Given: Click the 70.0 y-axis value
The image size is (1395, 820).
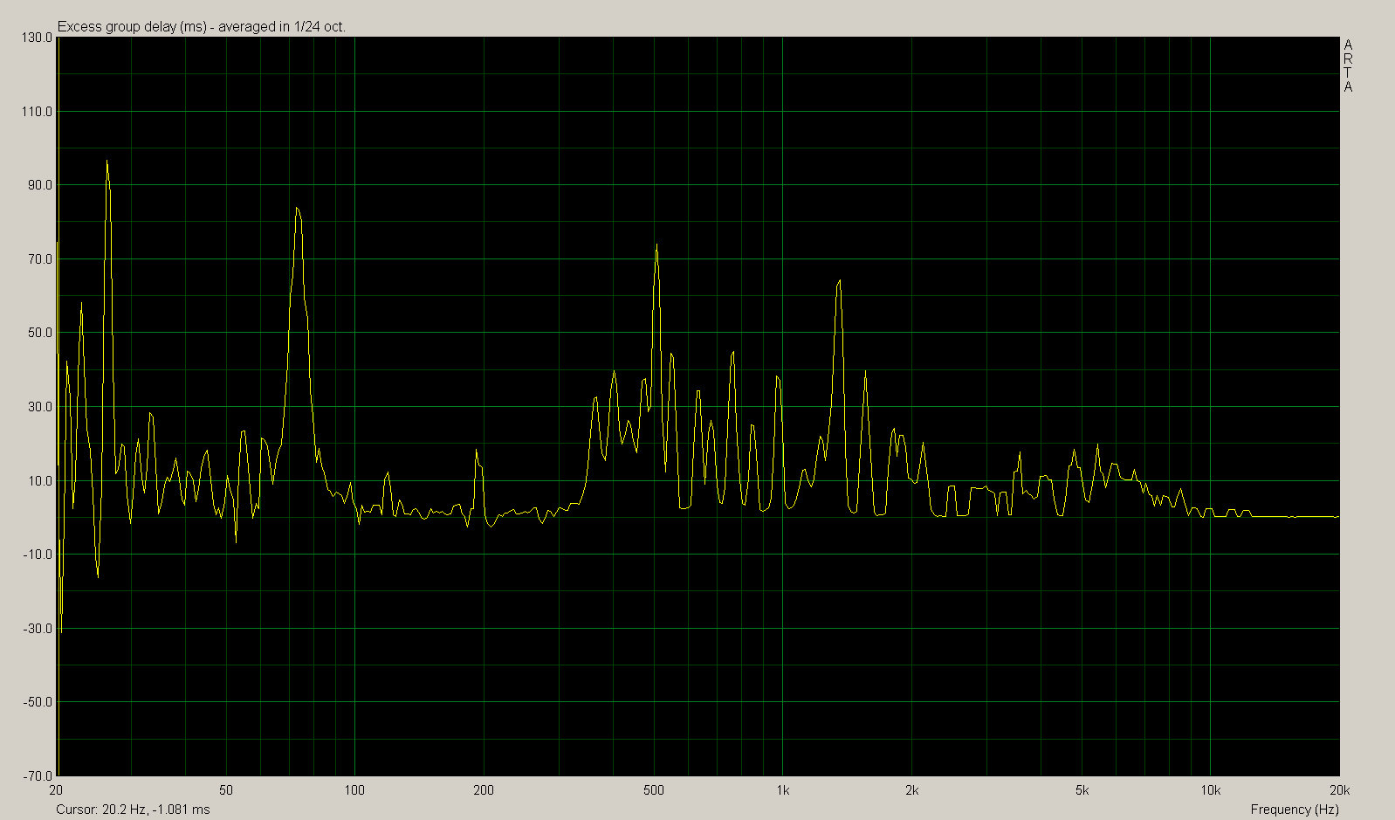Looking at the screenshot, I should (x=41, y=259).
